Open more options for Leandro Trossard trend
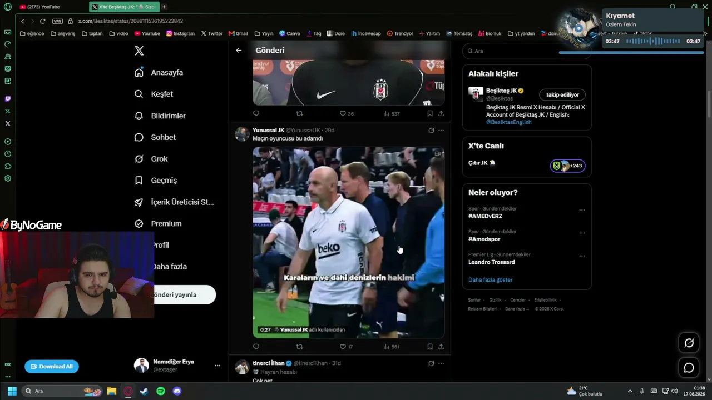The image size is (712, 400). pos(582,256)
